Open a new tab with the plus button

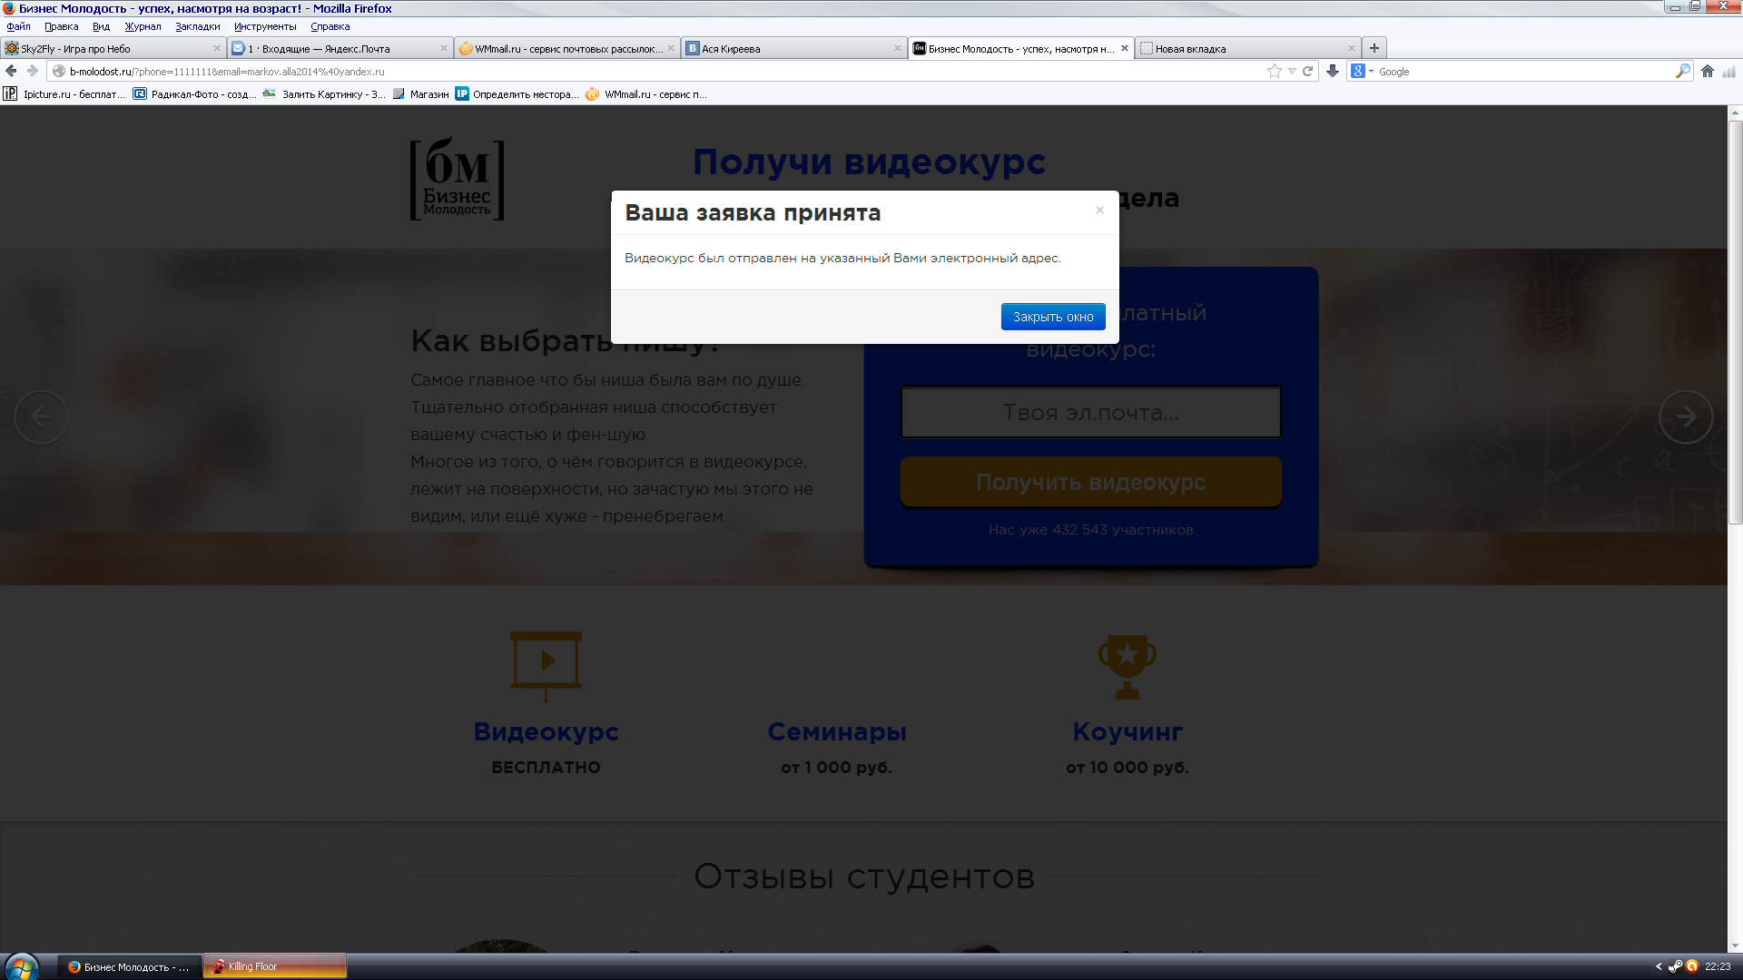click(1374, 48)
